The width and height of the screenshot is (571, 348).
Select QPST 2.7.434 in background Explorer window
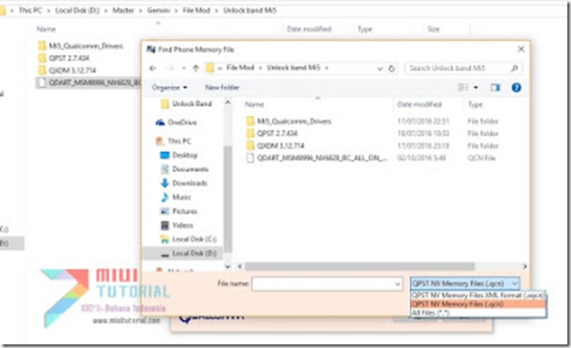pos(64,58)
